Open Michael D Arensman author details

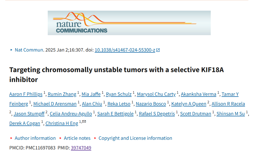[55, 104]
